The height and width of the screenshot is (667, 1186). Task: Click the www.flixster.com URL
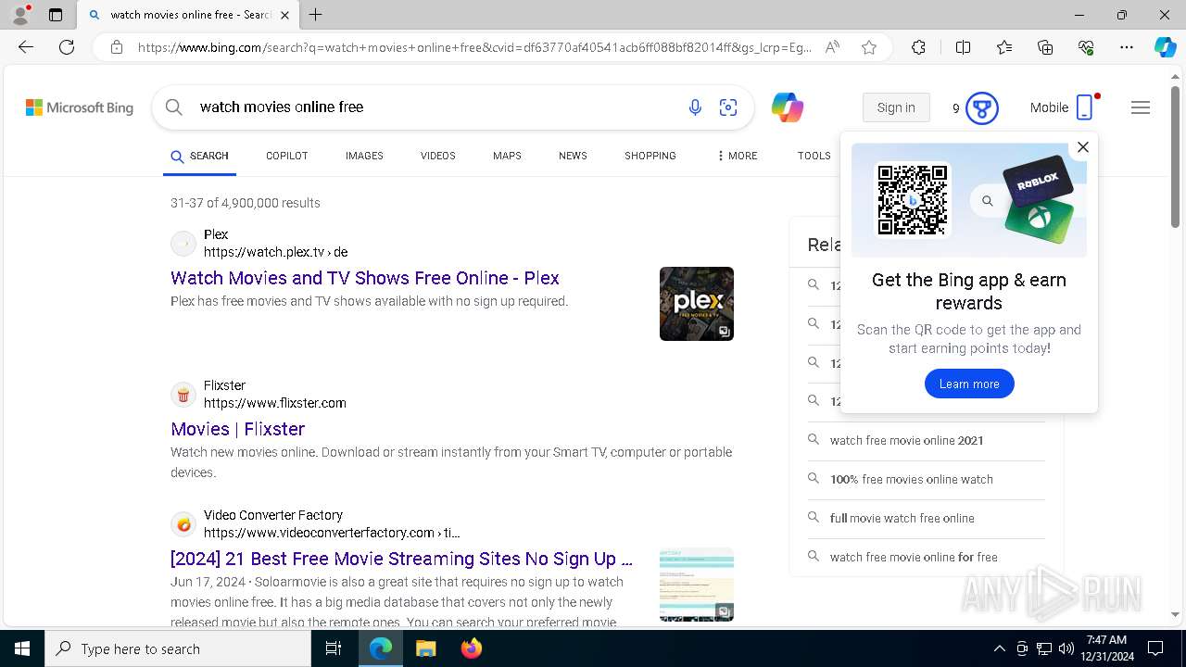coord(275,403)
